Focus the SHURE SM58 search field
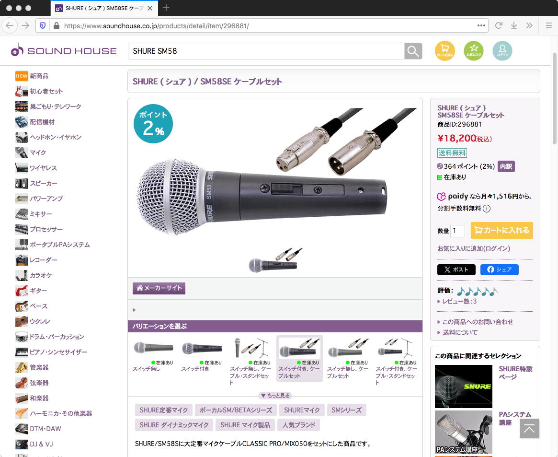Screen dimensions: 558x457 (266, 51)
